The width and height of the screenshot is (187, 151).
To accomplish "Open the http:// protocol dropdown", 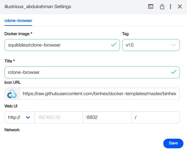I will point(20,117).
